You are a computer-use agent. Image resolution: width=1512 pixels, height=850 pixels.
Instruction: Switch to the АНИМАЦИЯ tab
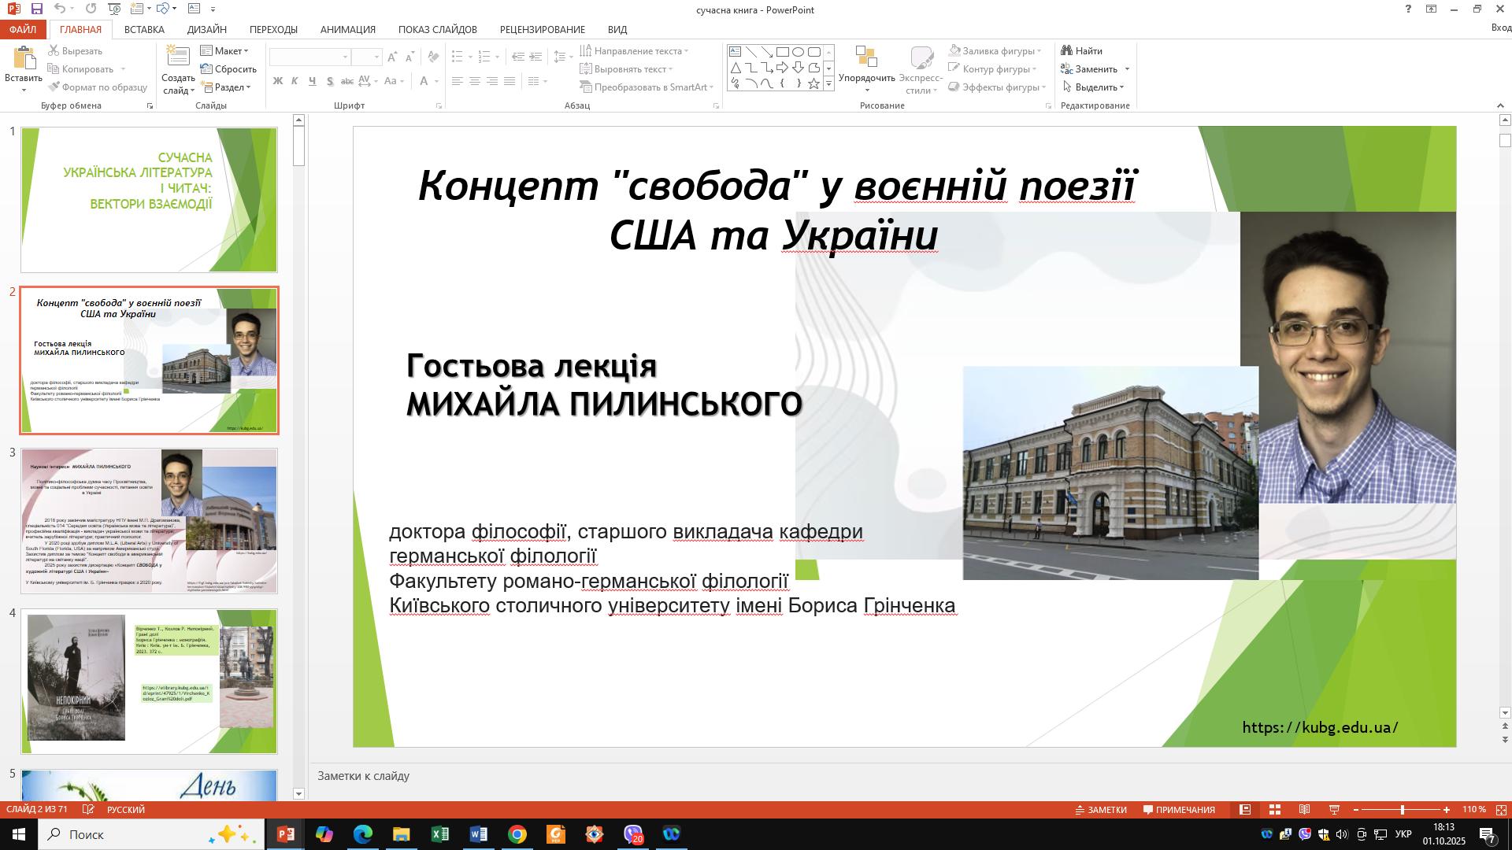click(x=347, y=29)
